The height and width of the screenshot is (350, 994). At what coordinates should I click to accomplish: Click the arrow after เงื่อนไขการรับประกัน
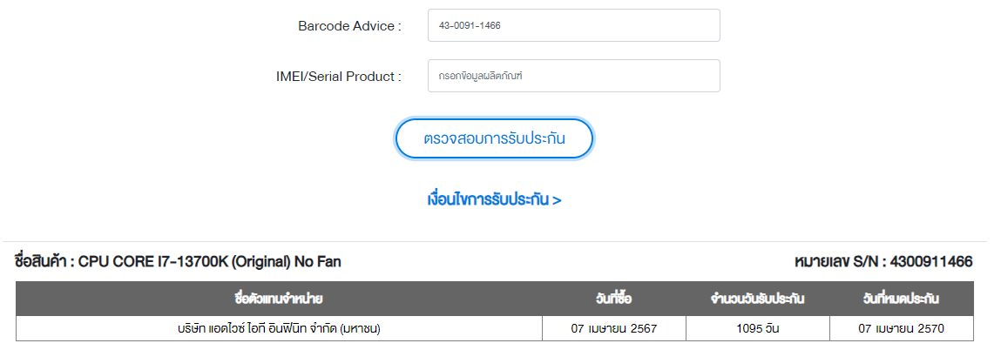558,200
